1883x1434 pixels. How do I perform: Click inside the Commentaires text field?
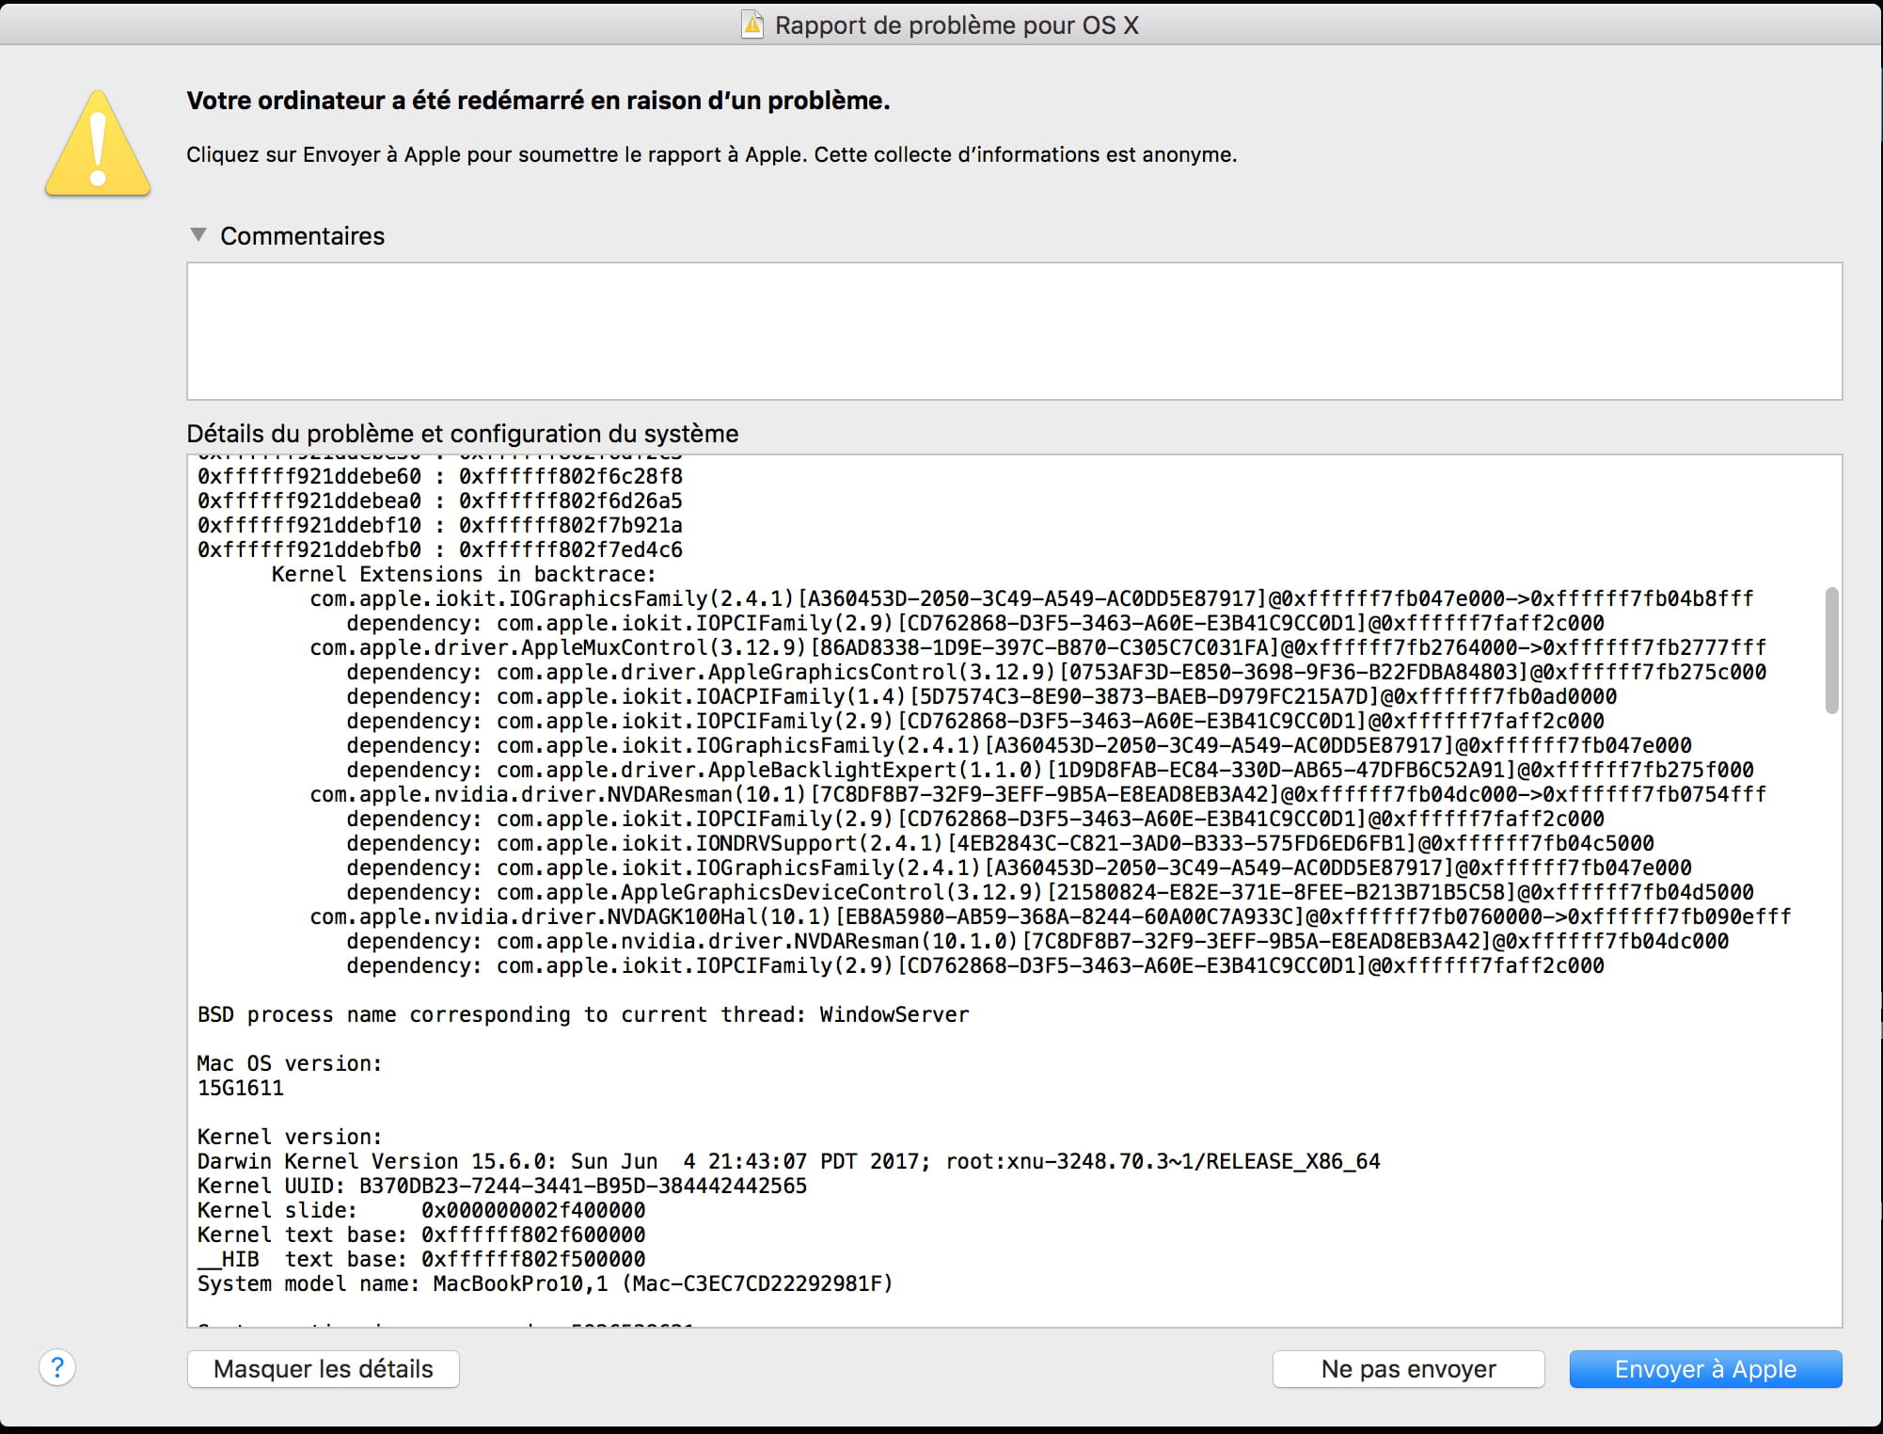click(x=1014, y=331)
